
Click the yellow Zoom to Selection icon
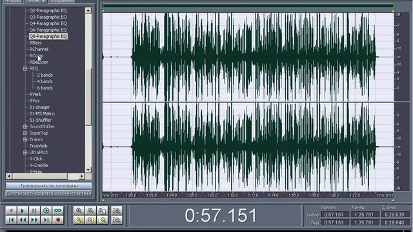[79, 220]
